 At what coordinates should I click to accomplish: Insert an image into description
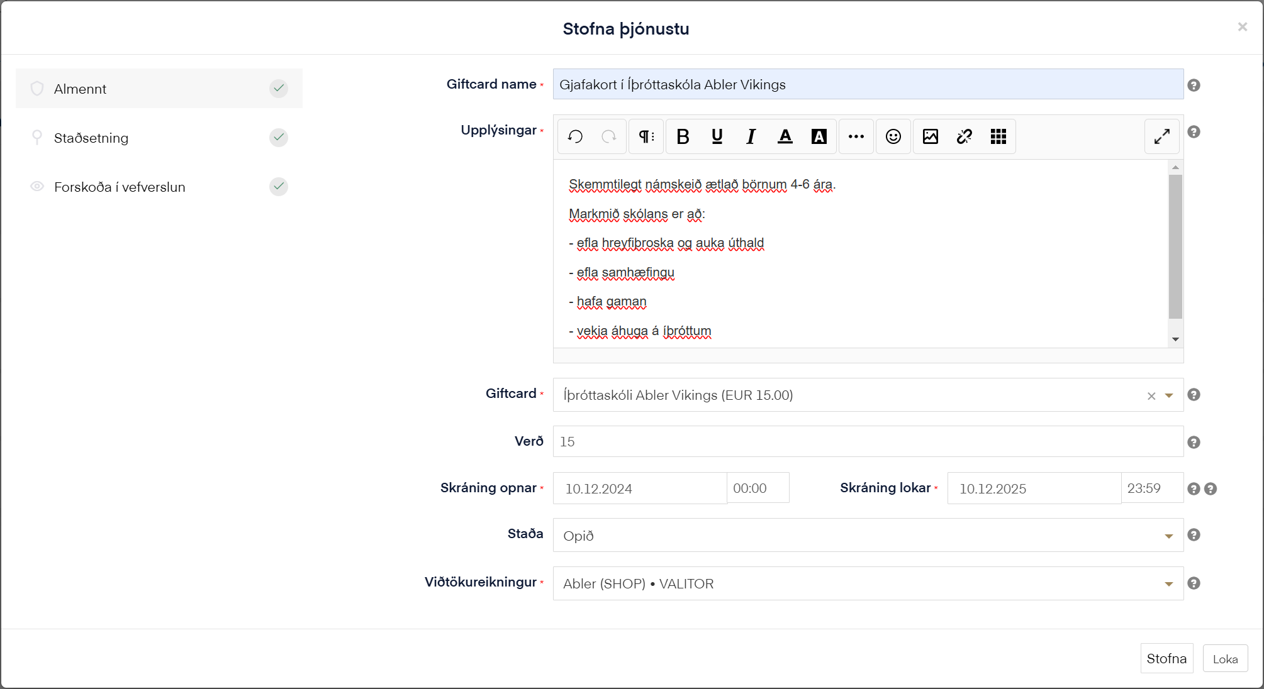930,136
